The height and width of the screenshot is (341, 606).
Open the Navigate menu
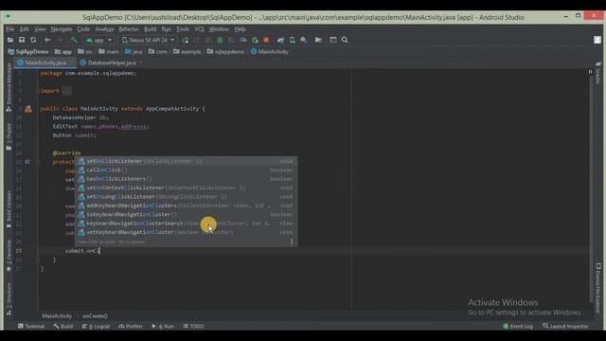pyautogui.click(x=61, y=29)
